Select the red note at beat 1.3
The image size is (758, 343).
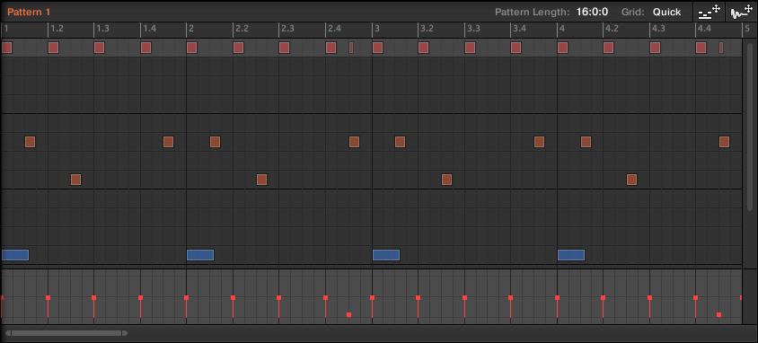[x=99, y=48]
